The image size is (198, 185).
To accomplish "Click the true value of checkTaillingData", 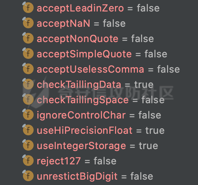I will point(144,84).
